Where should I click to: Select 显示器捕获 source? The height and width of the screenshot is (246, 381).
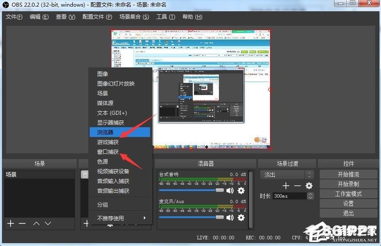point(111,122)
